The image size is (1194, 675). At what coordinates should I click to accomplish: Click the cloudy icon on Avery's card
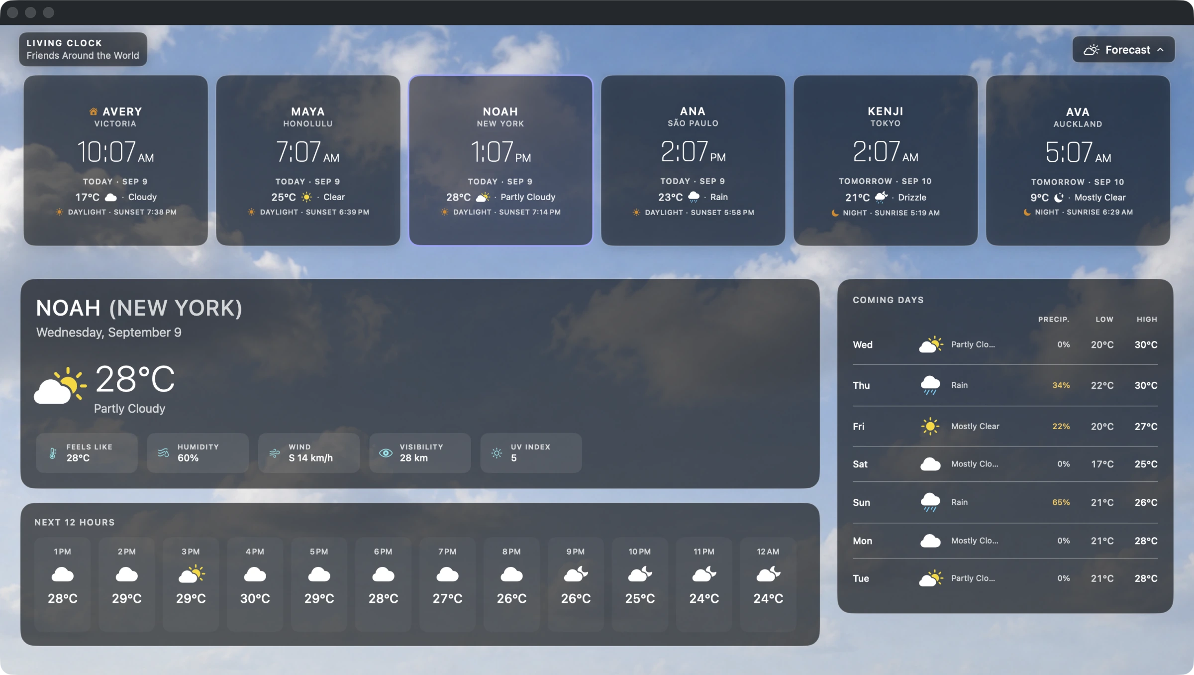[x=111, y=197]
